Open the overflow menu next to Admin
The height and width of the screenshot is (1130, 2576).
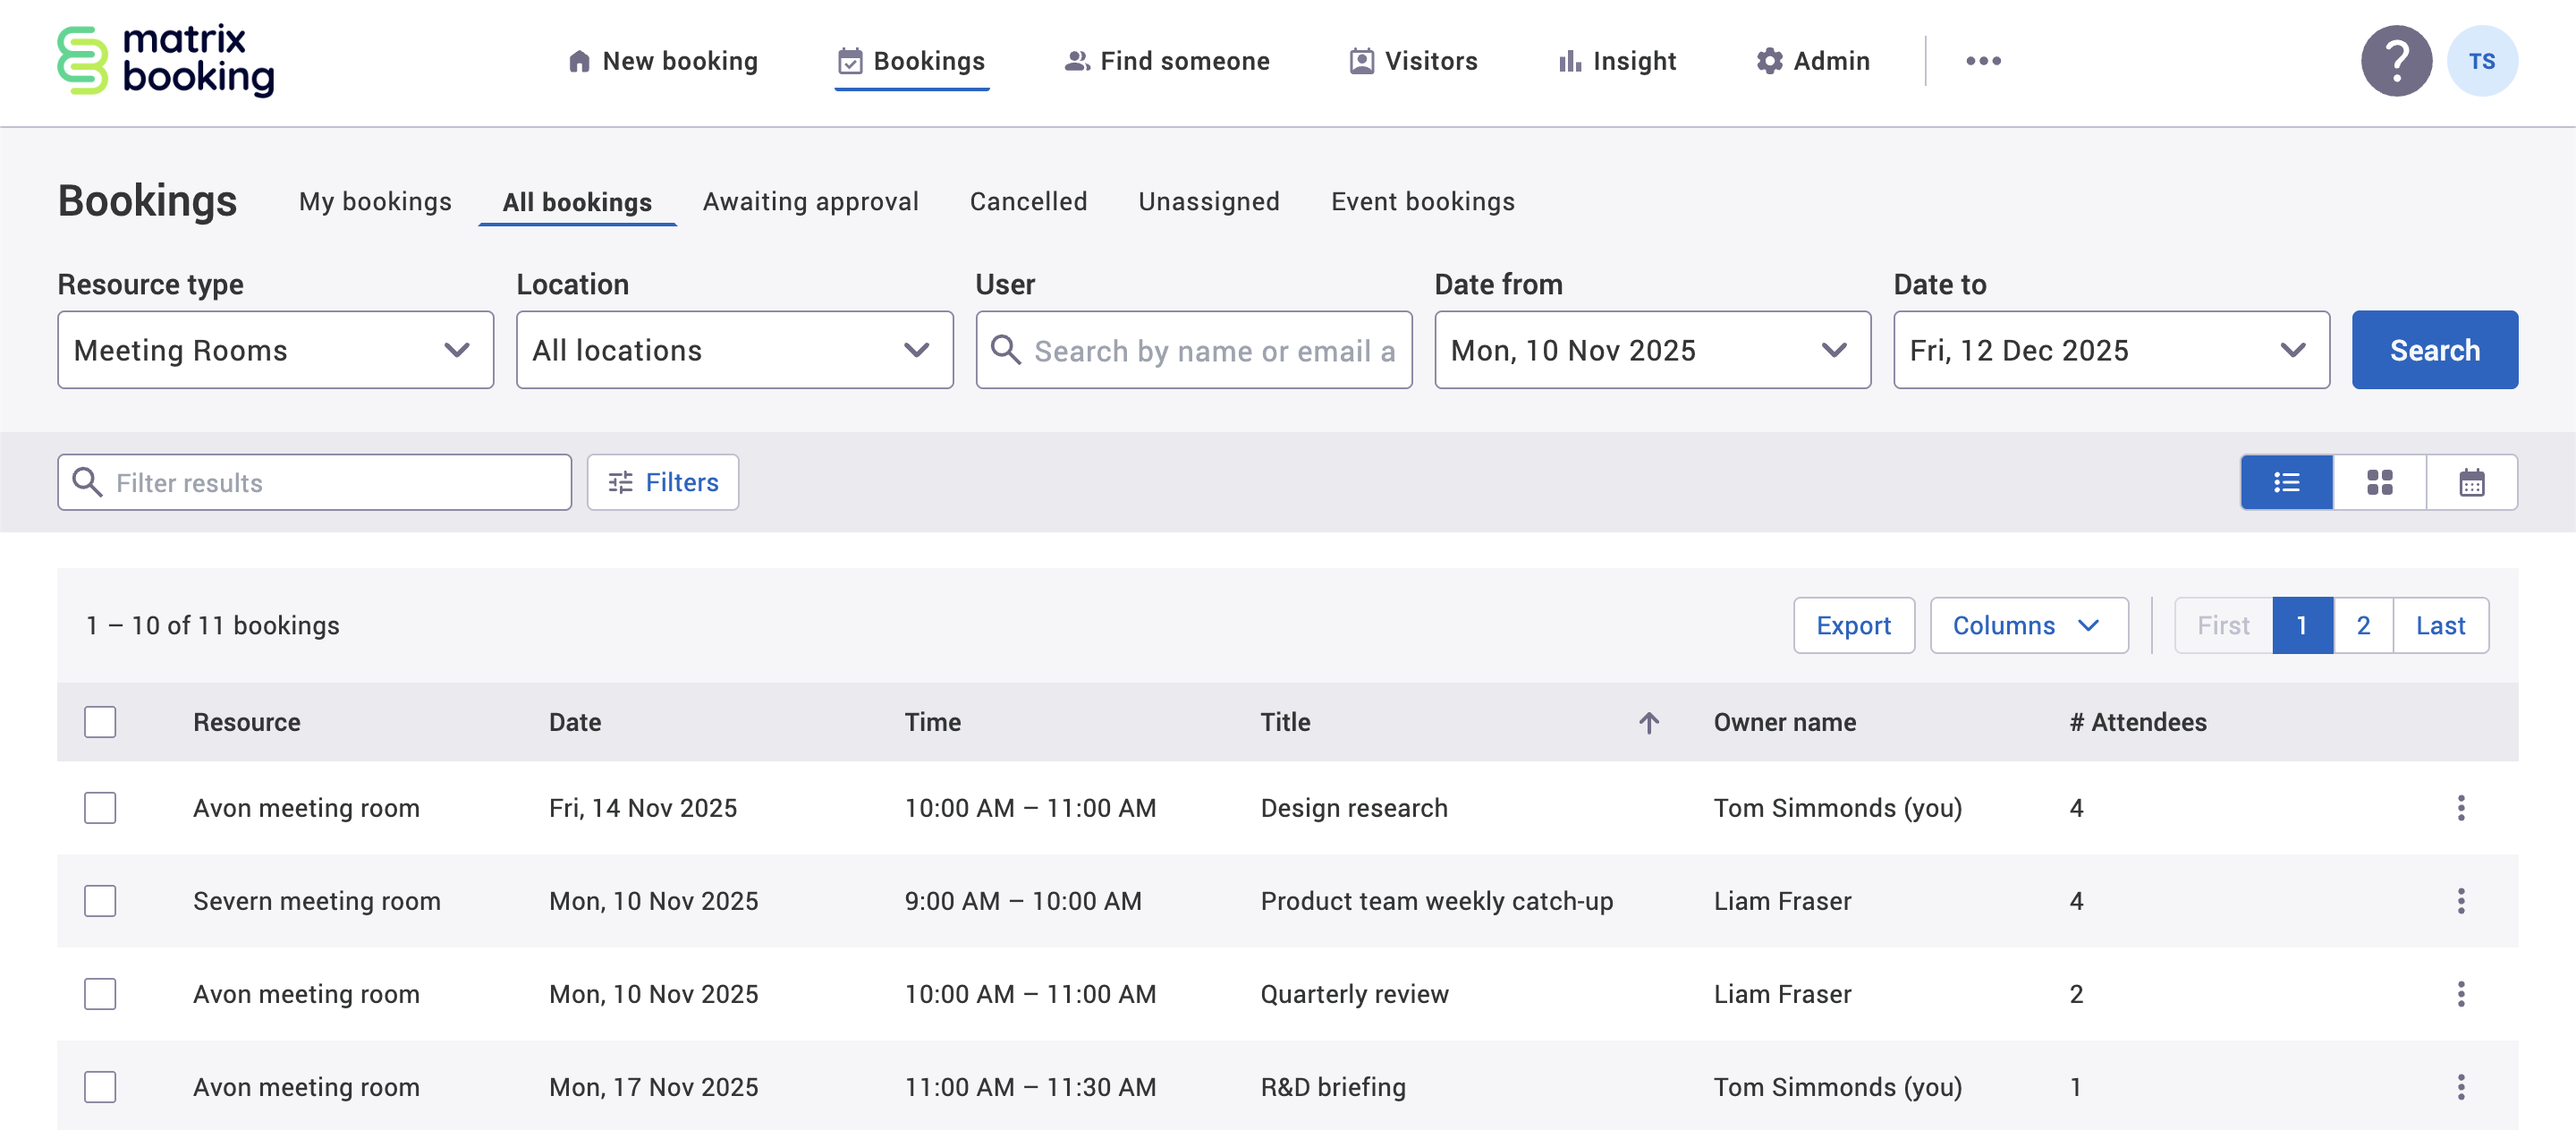1984,61
